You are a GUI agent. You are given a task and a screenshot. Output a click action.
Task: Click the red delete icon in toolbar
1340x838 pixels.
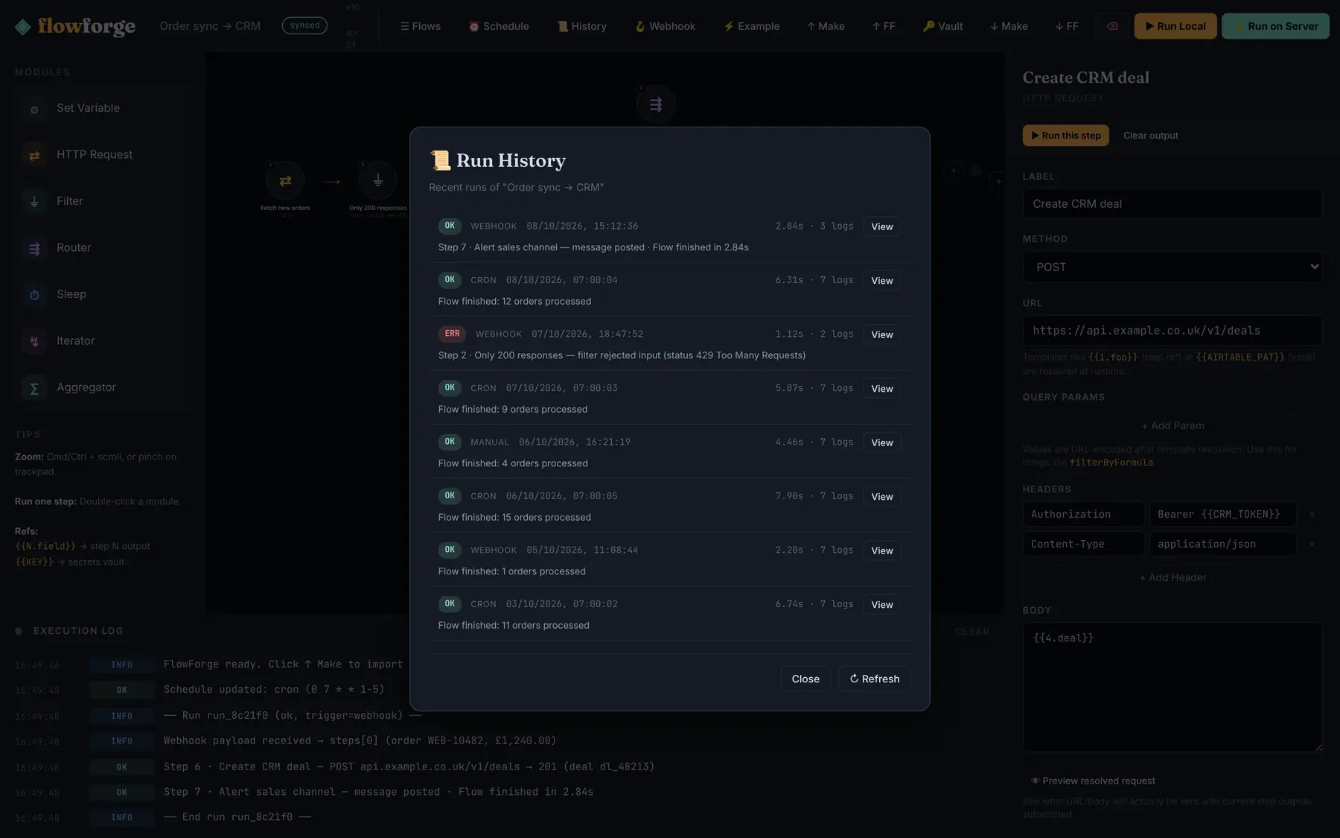click(1111, 26)
